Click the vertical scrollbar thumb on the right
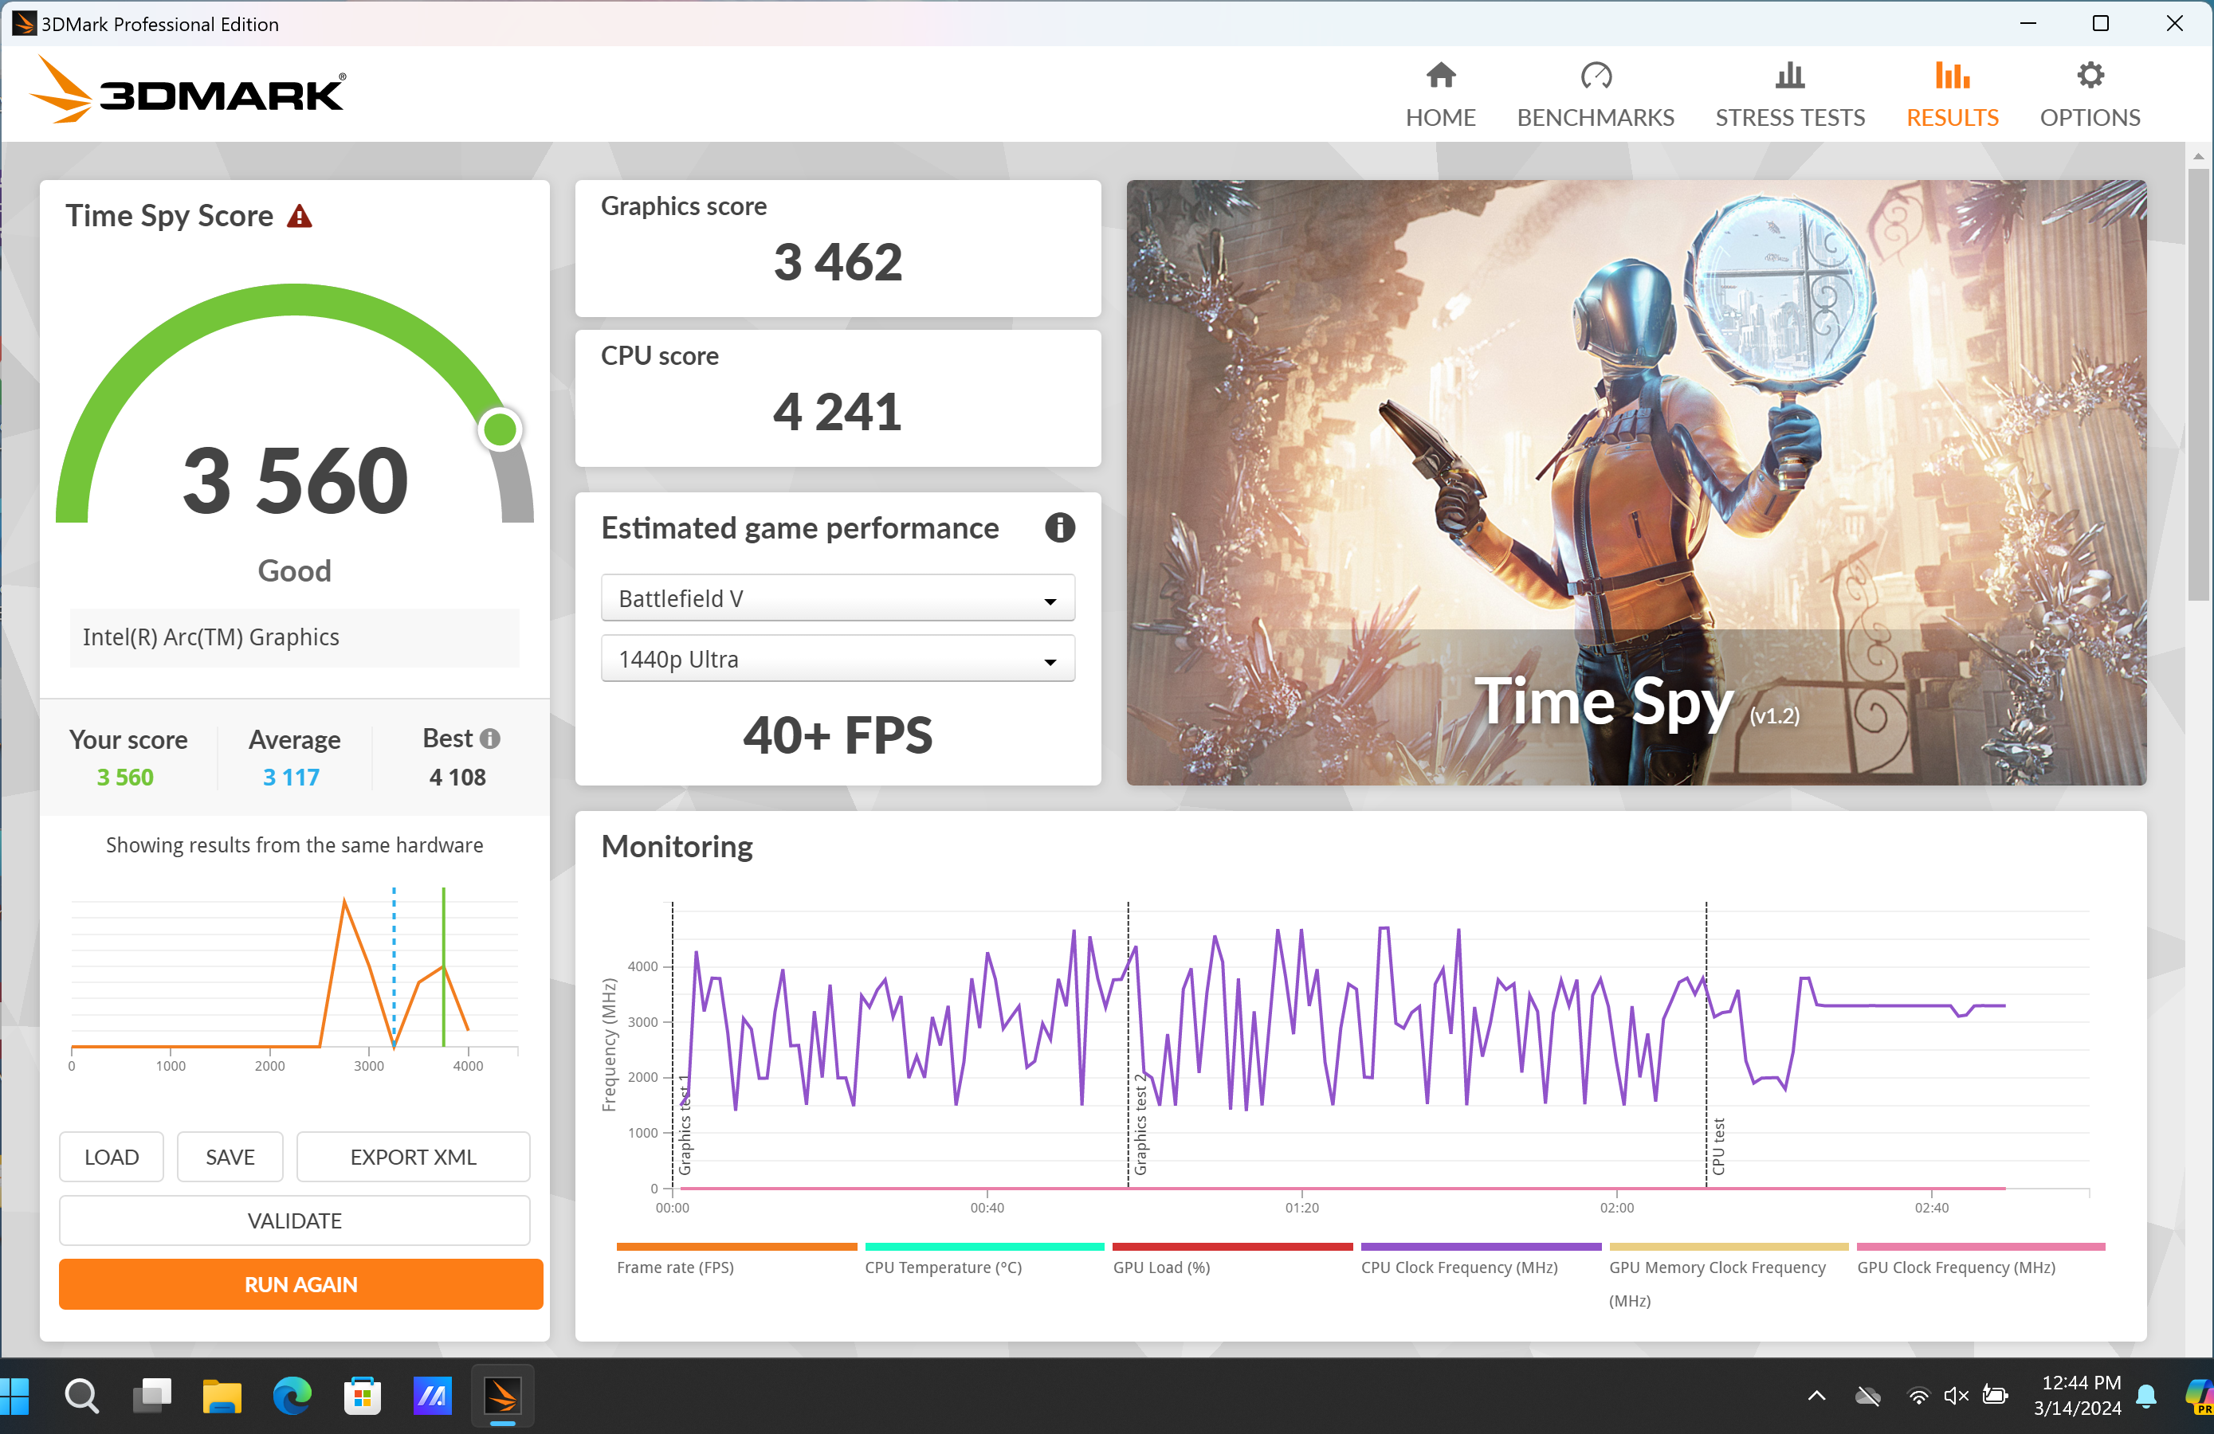Image resolution: width=2214 pixels, height=1434 pixels. [x=2198, y=383]
